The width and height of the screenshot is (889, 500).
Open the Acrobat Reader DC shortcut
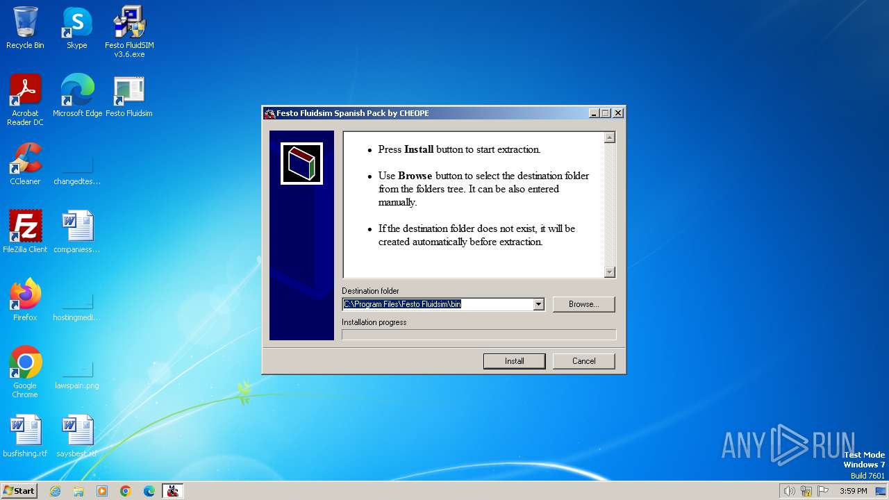click(x=25, y=99)
